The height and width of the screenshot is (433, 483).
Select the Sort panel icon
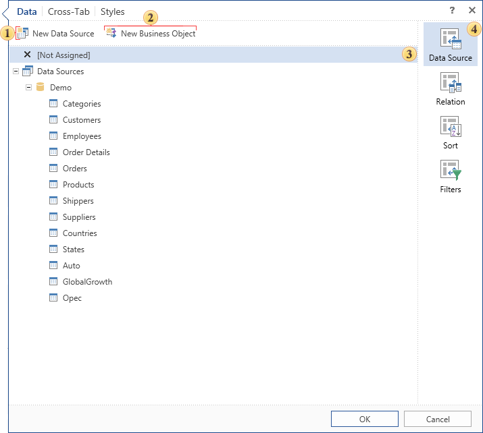[x=451, y=127]
